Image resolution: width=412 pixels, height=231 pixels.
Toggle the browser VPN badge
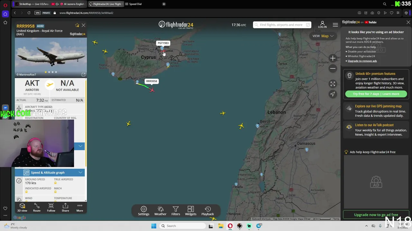(38, 13)
